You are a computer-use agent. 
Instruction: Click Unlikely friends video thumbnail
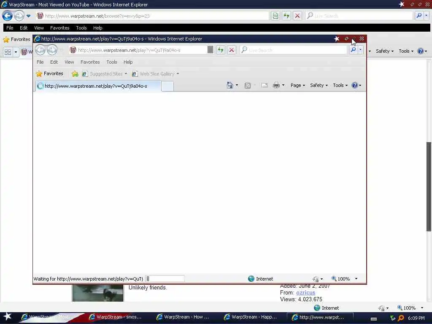tap(98, 293)
